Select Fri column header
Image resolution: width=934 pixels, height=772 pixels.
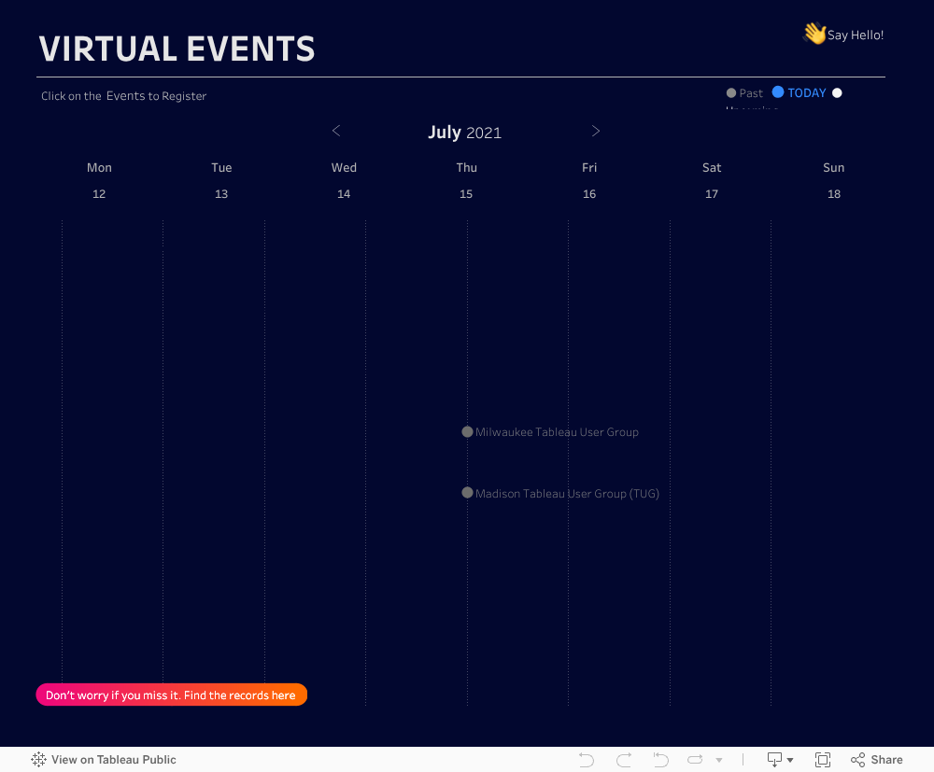589,167
